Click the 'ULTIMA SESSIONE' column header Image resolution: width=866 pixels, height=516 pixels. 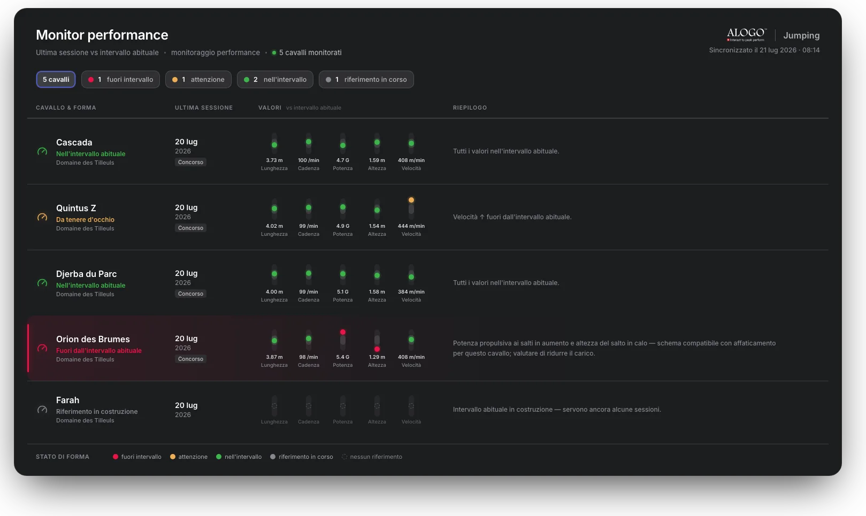[204, 107]
